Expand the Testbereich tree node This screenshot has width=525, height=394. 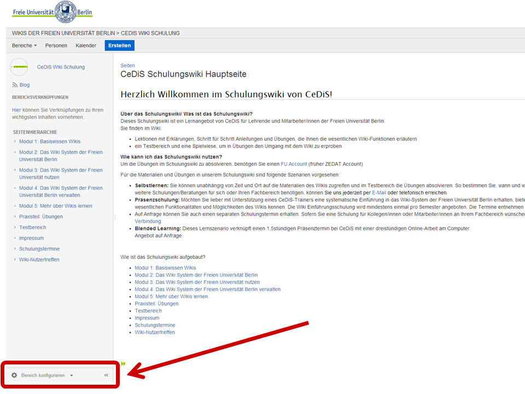click(x=15, y=227)
